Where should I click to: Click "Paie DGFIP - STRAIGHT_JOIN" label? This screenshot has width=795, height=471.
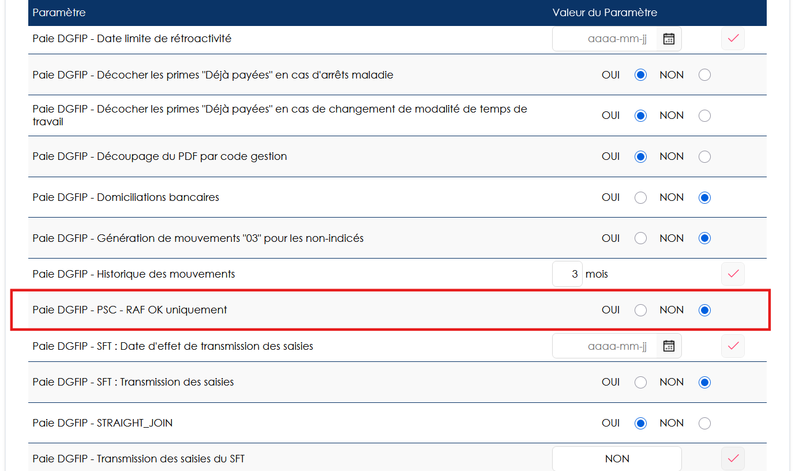pos(103,423)
